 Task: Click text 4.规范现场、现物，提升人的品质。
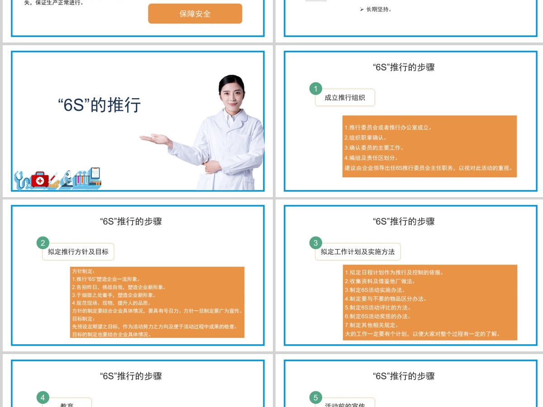(111, 303)
